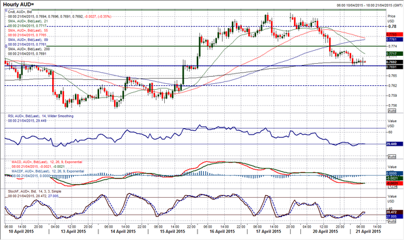Click the Stochastic 27.005 blue value tag
Viewport: 404px width, 240px height.
(394, 217)
